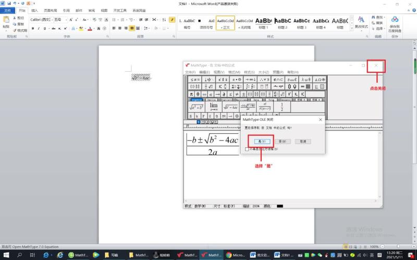
Task: Expand the Word styles gallery more arrow
Action: [352, 28]
